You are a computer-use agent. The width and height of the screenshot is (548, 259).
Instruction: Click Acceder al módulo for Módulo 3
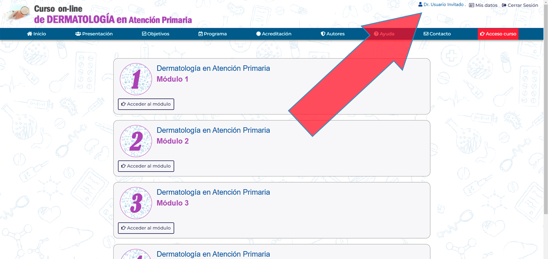coord(146,228)
